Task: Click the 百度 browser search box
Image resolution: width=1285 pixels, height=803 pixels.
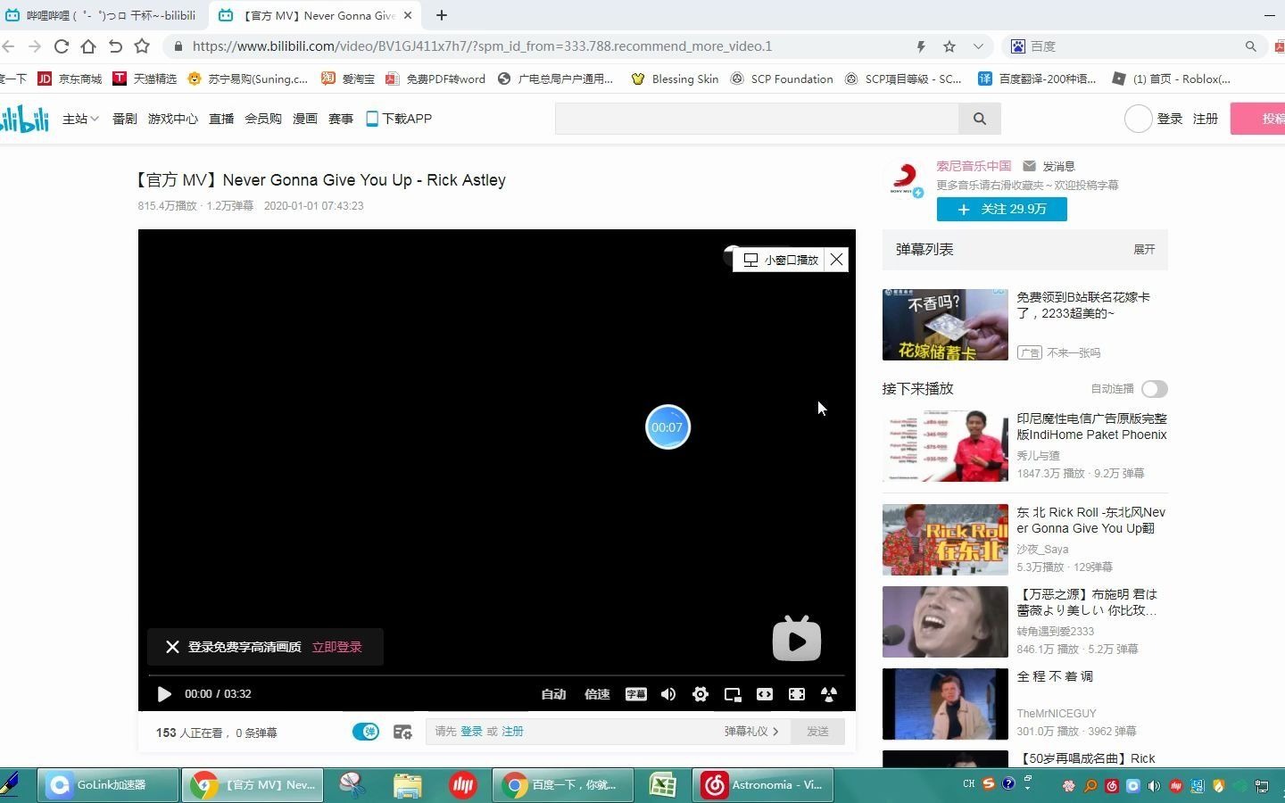Action: 1133,46
